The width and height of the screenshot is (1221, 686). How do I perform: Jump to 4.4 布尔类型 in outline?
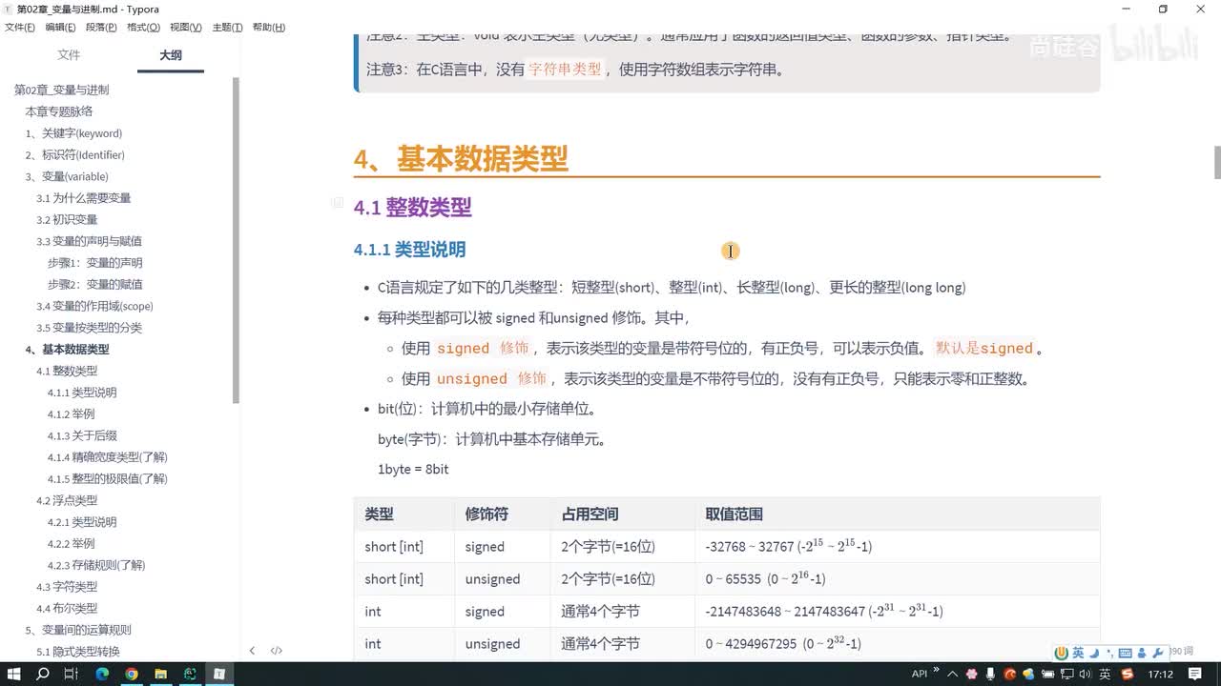click(x=67, y=608)
